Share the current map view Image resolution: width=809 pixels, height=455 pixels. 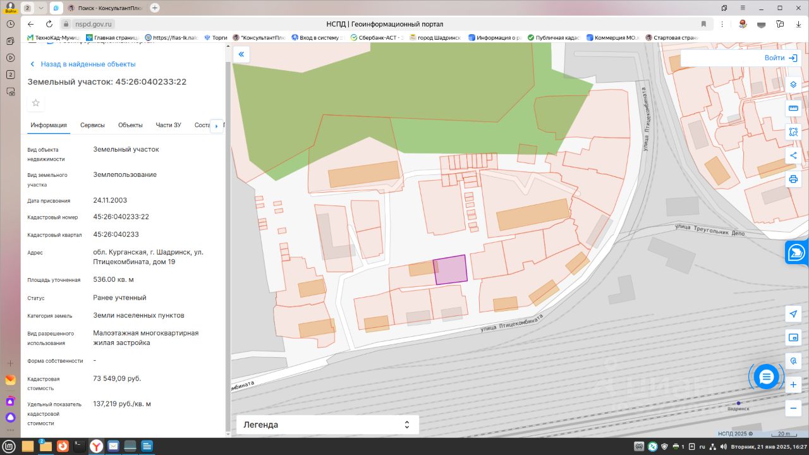tap(793, 155)
